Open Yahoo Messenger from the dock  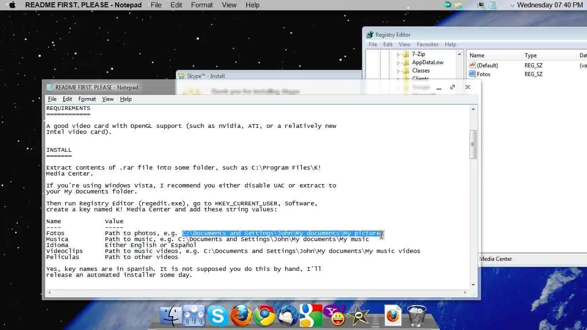335,316
